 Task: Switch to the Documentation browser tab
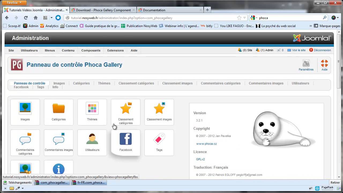tap(170, 10)
